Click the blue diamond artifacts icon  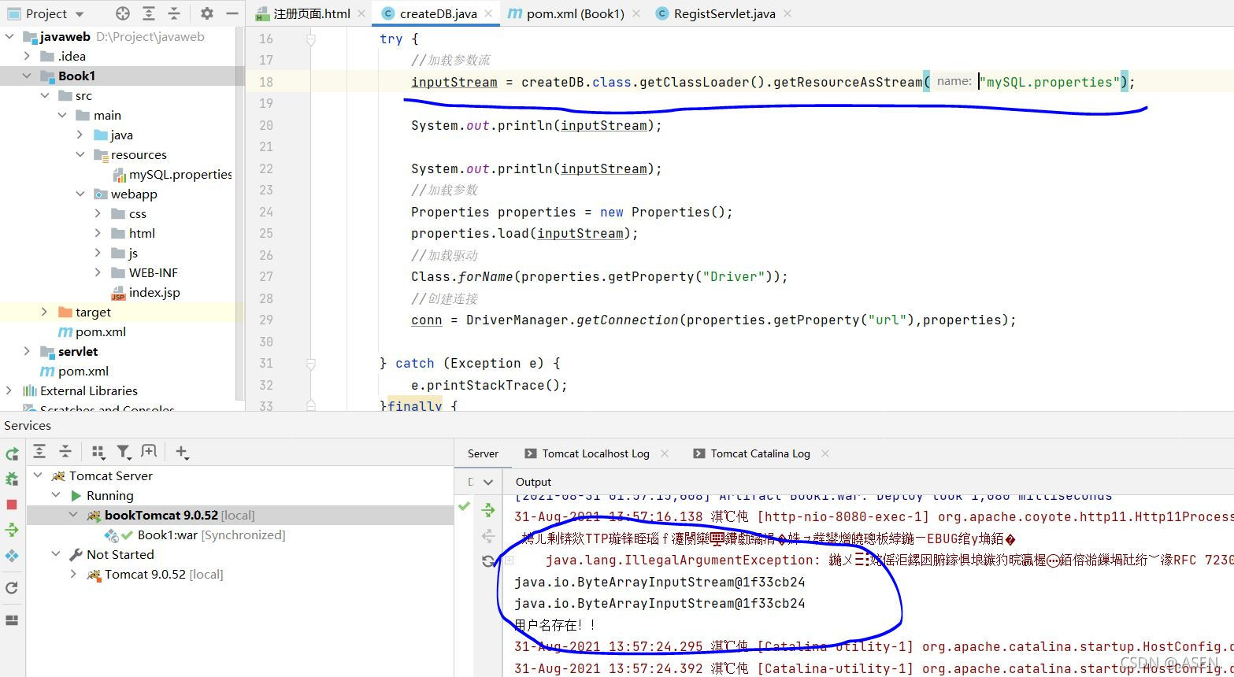click(12, 556)
